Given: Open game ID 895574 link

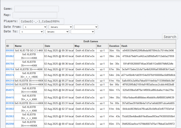Looking at the screenshot, I should [x=10, y=75].
